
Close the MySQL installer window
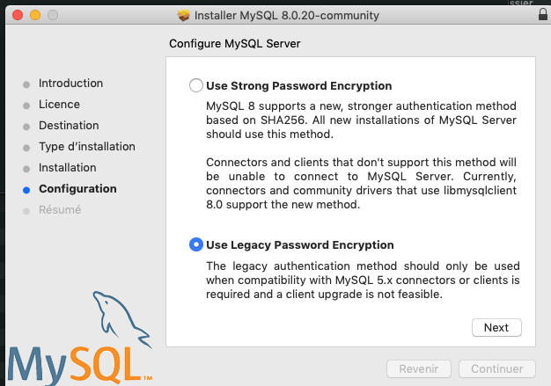click(19, 16)
